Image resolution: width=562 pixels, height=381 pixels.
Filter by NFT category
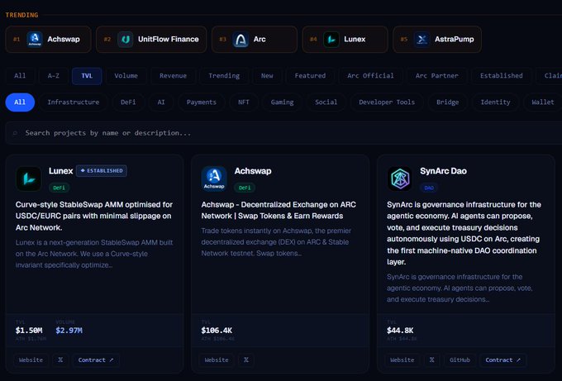coord(243,102)
